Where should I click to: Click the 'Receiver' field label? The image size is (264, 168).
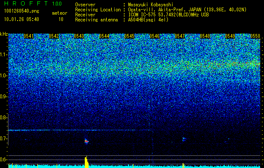[85, 15]
